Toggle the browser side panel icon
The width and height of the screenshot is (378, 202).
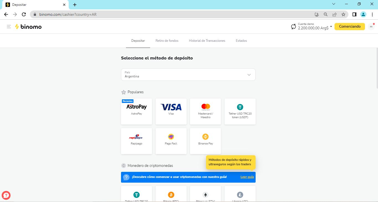pos(354,14)
